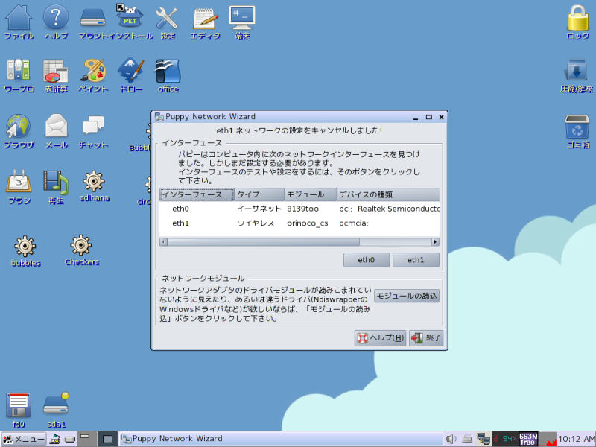
Task: Click the eth0 interface button
Action: point(367,260)
